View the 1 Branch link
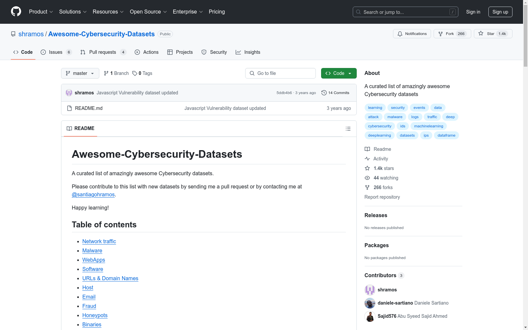Image resolution: width=528 pixels, height=330 pixels. click(116, 73)
